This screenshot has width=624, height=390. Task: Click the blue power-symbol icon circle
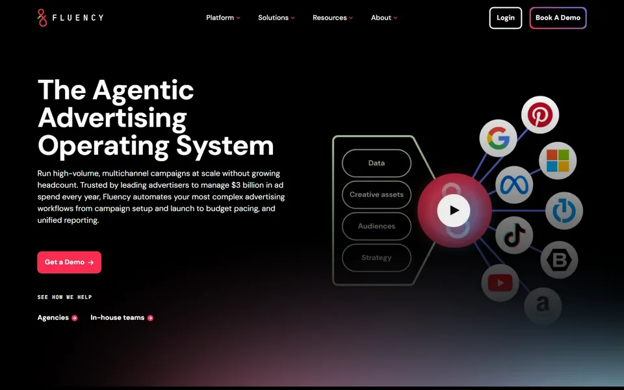click(x=564, y=211)
